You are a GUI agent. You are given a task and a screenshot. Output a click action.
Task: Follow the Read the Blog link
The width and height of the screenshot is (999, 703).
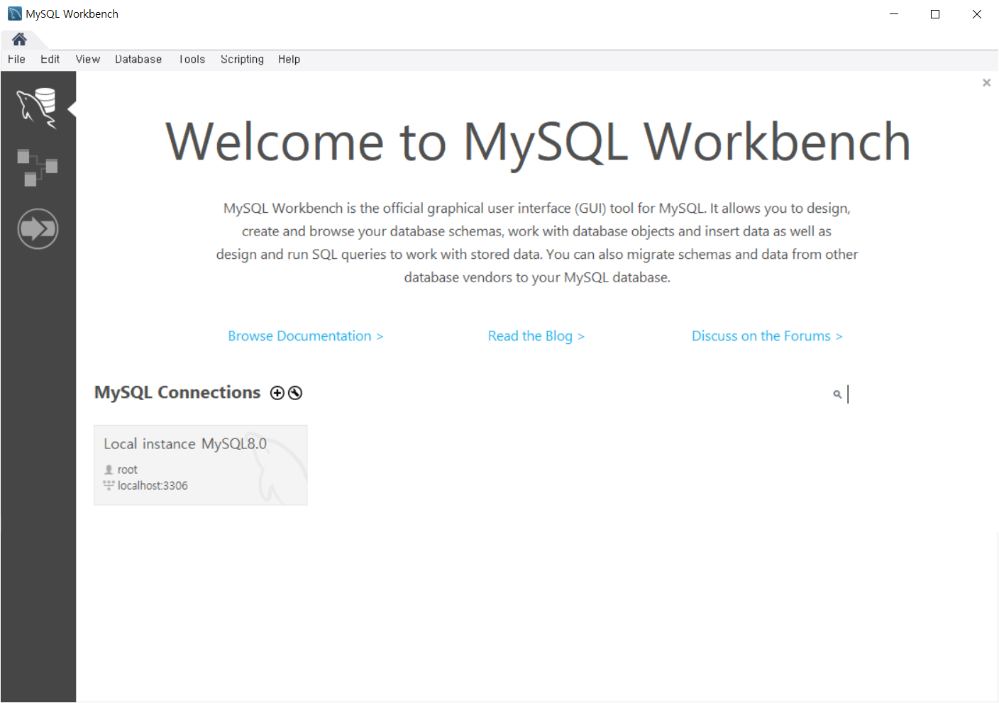click(536, 336)
